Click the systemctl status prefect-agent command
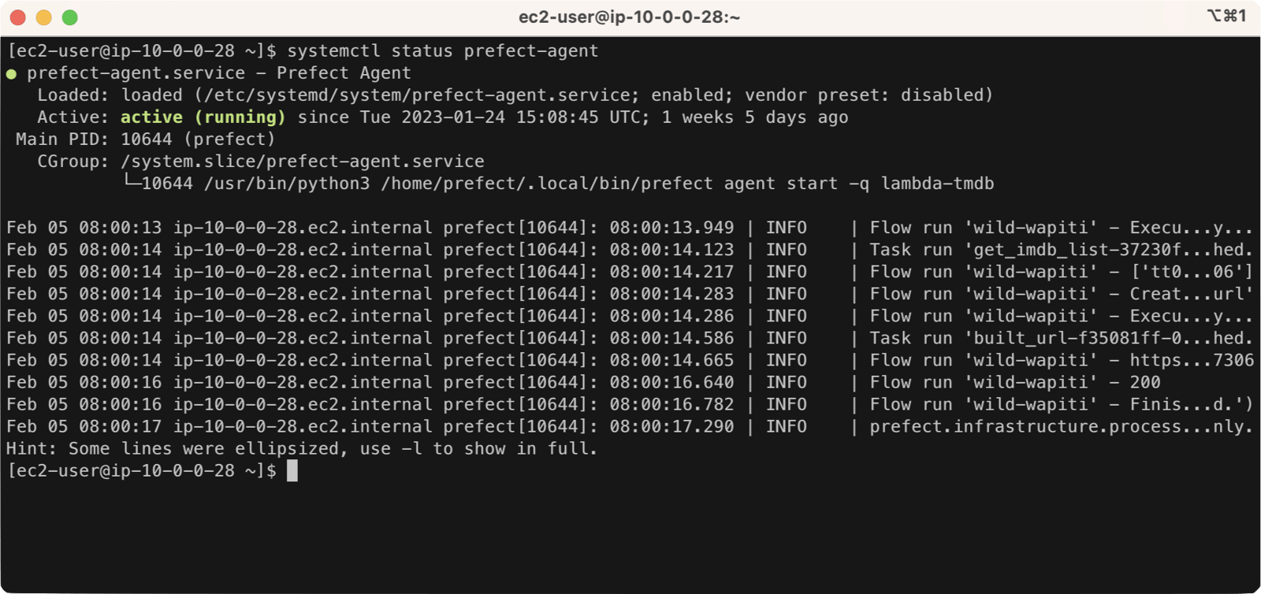 point(441,50)
